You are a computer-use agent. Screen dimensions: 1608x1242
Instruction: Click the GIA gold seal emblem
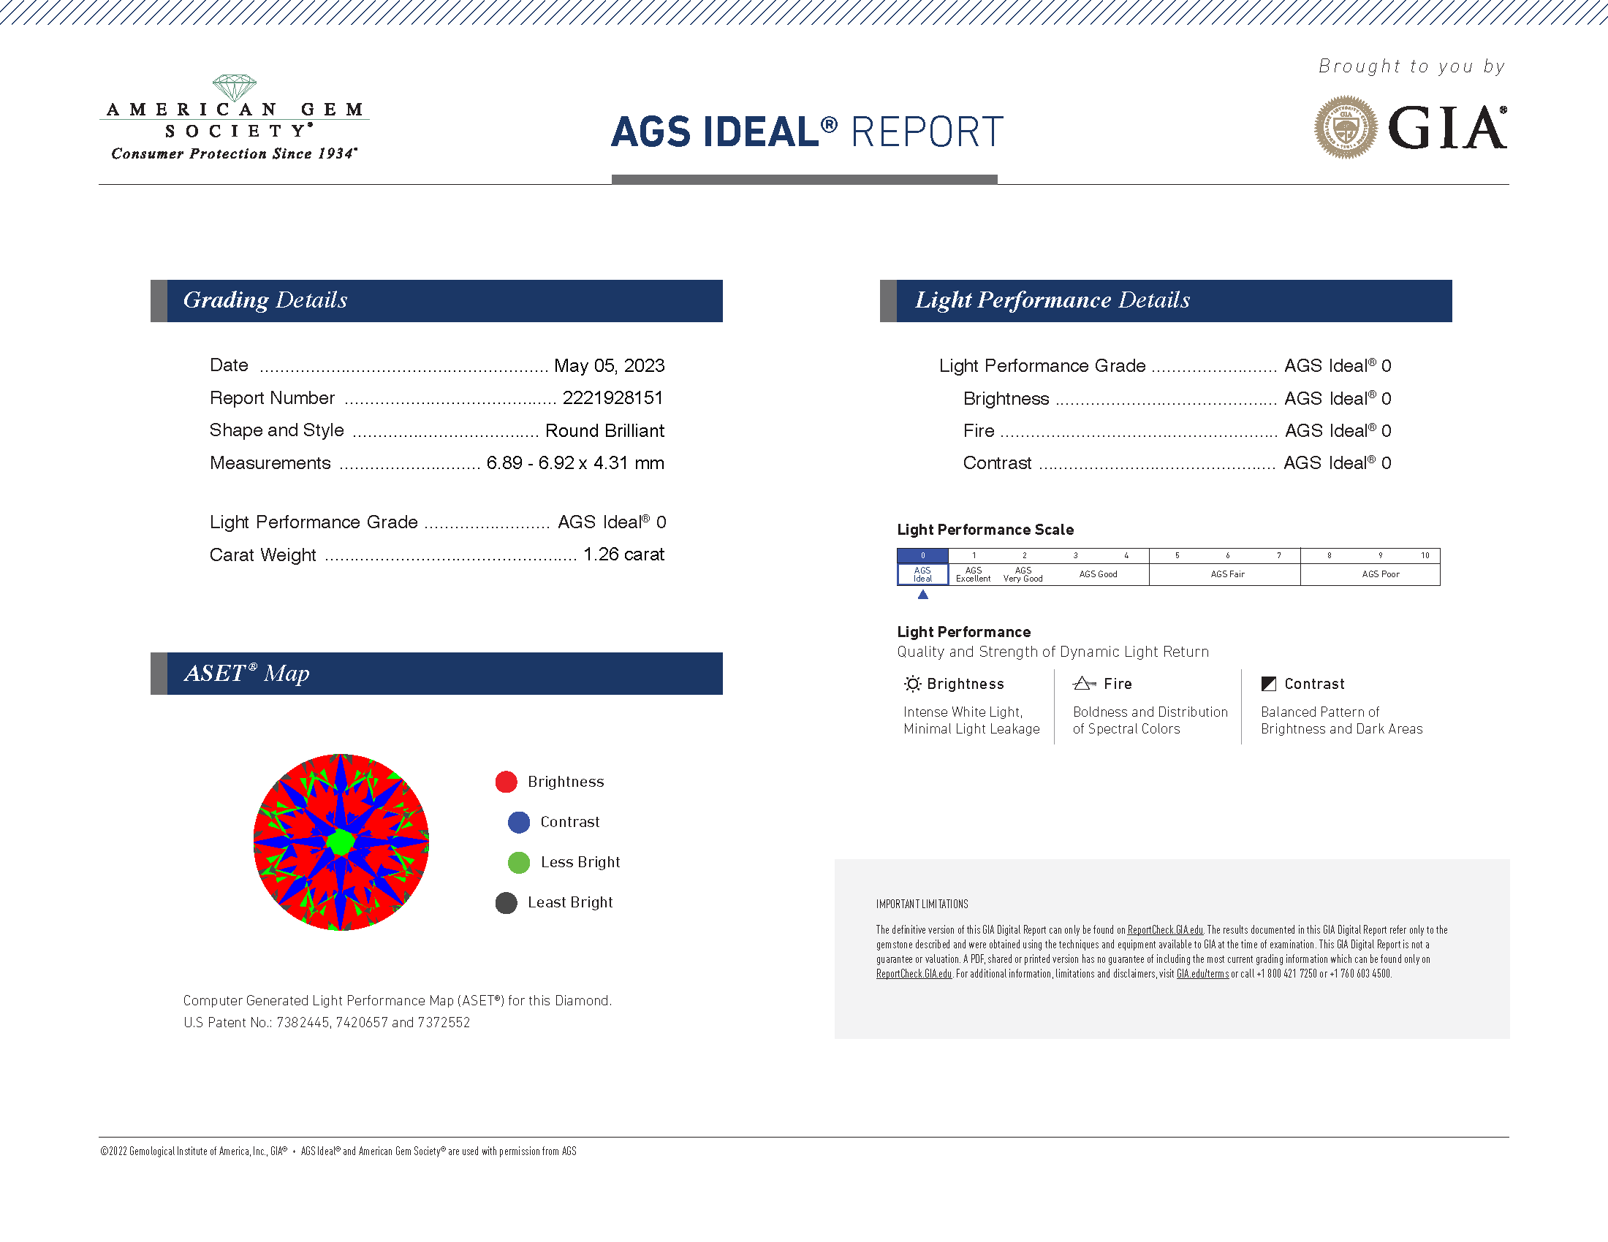tap(1345, 127)
